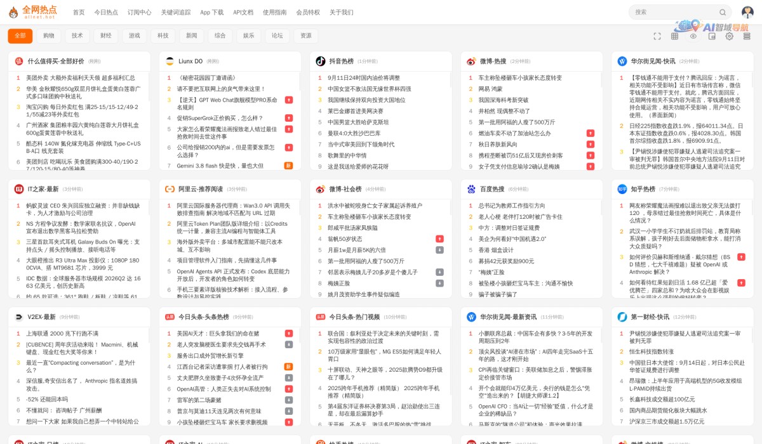Select the 购物 category tab
The height and width of the screenshot is (444, 762).
(49, 36)
